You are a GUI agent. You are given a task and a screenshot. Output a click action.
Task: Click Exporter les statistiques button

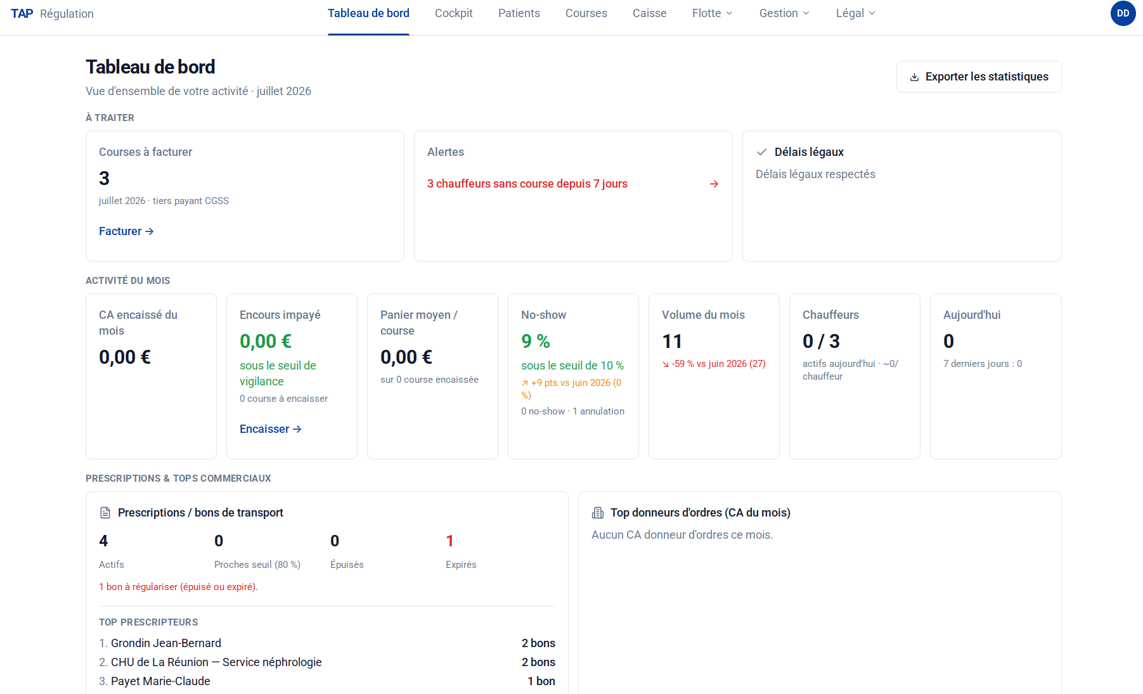979,77
